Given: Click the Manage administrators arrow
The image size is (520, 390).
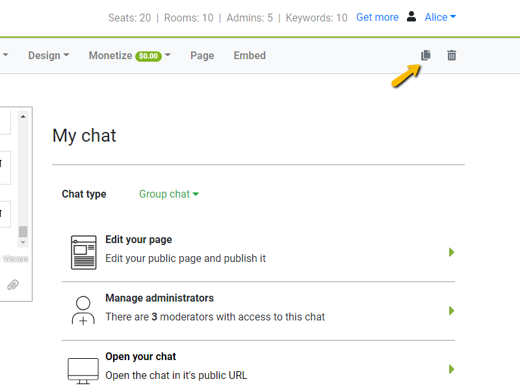Looking at the screenshot, I should pos(452,311).
